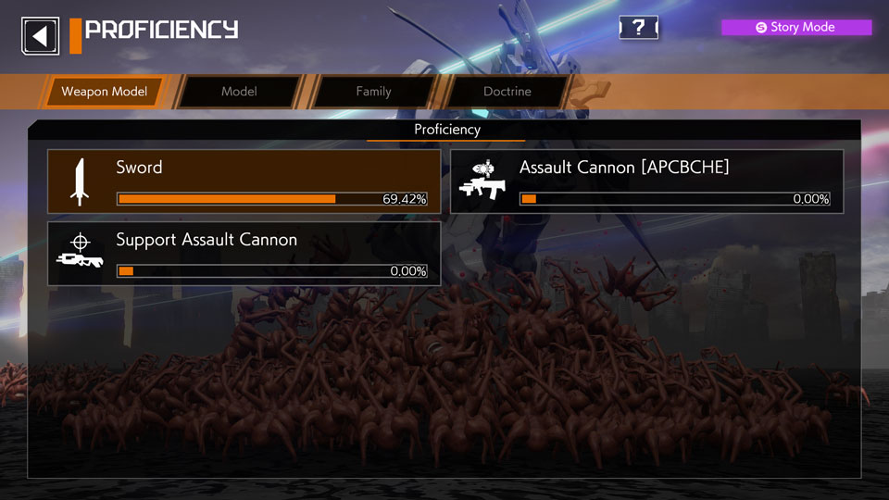Click the Support Assault Cannon crosshair icon
This screenshot has height=500, width=889.
80,251
